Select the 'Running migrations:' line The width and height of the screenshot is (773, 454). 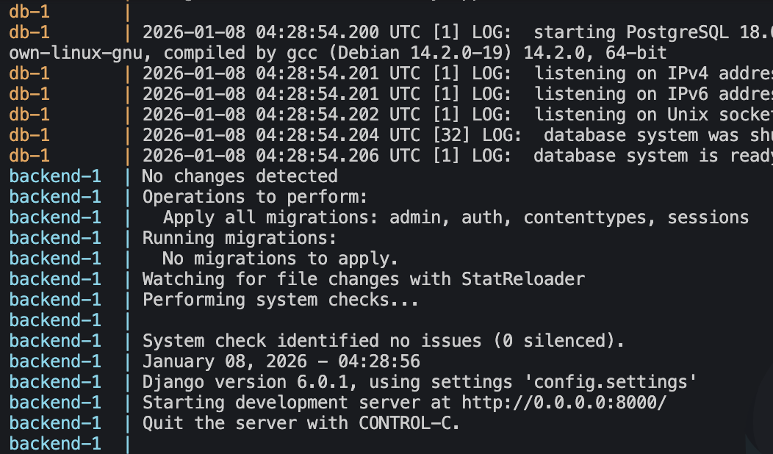tap(239, 238)
